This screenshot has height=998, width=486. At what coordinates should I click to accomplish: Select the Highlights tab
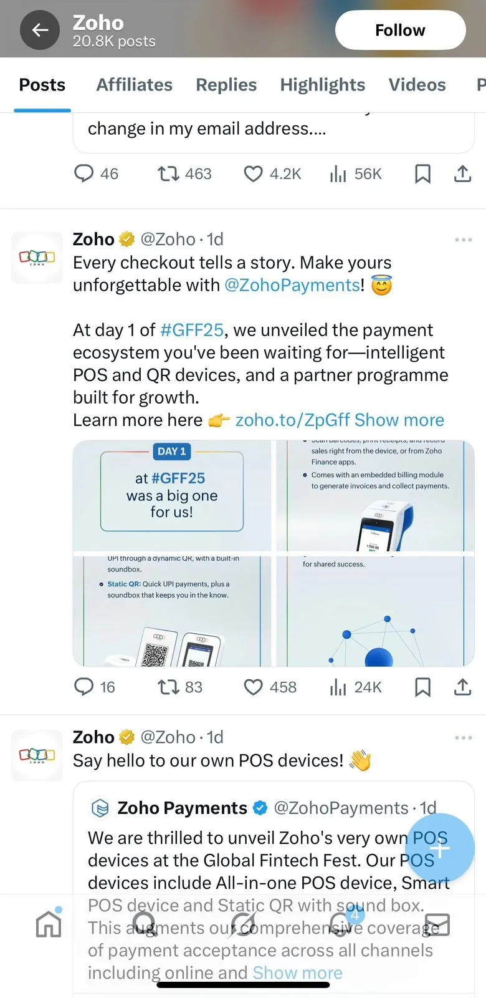[x=322, y=85]
